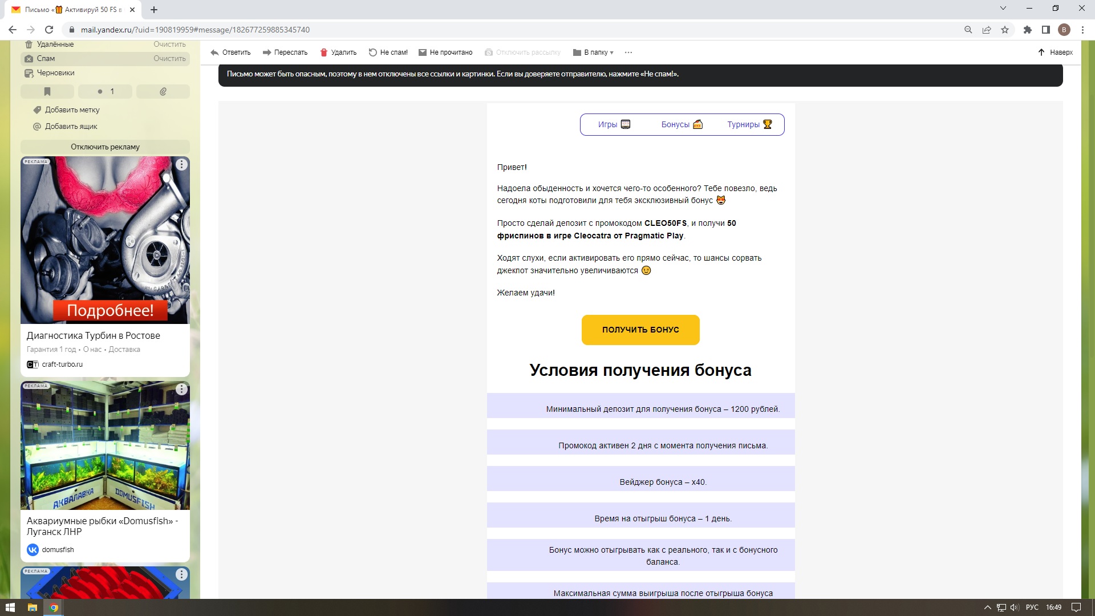Click the yellow 'ПОЛУЧИТЬ БОНУС' button
The width and height of the screenshot is (1095, 616).
(640, 330)
